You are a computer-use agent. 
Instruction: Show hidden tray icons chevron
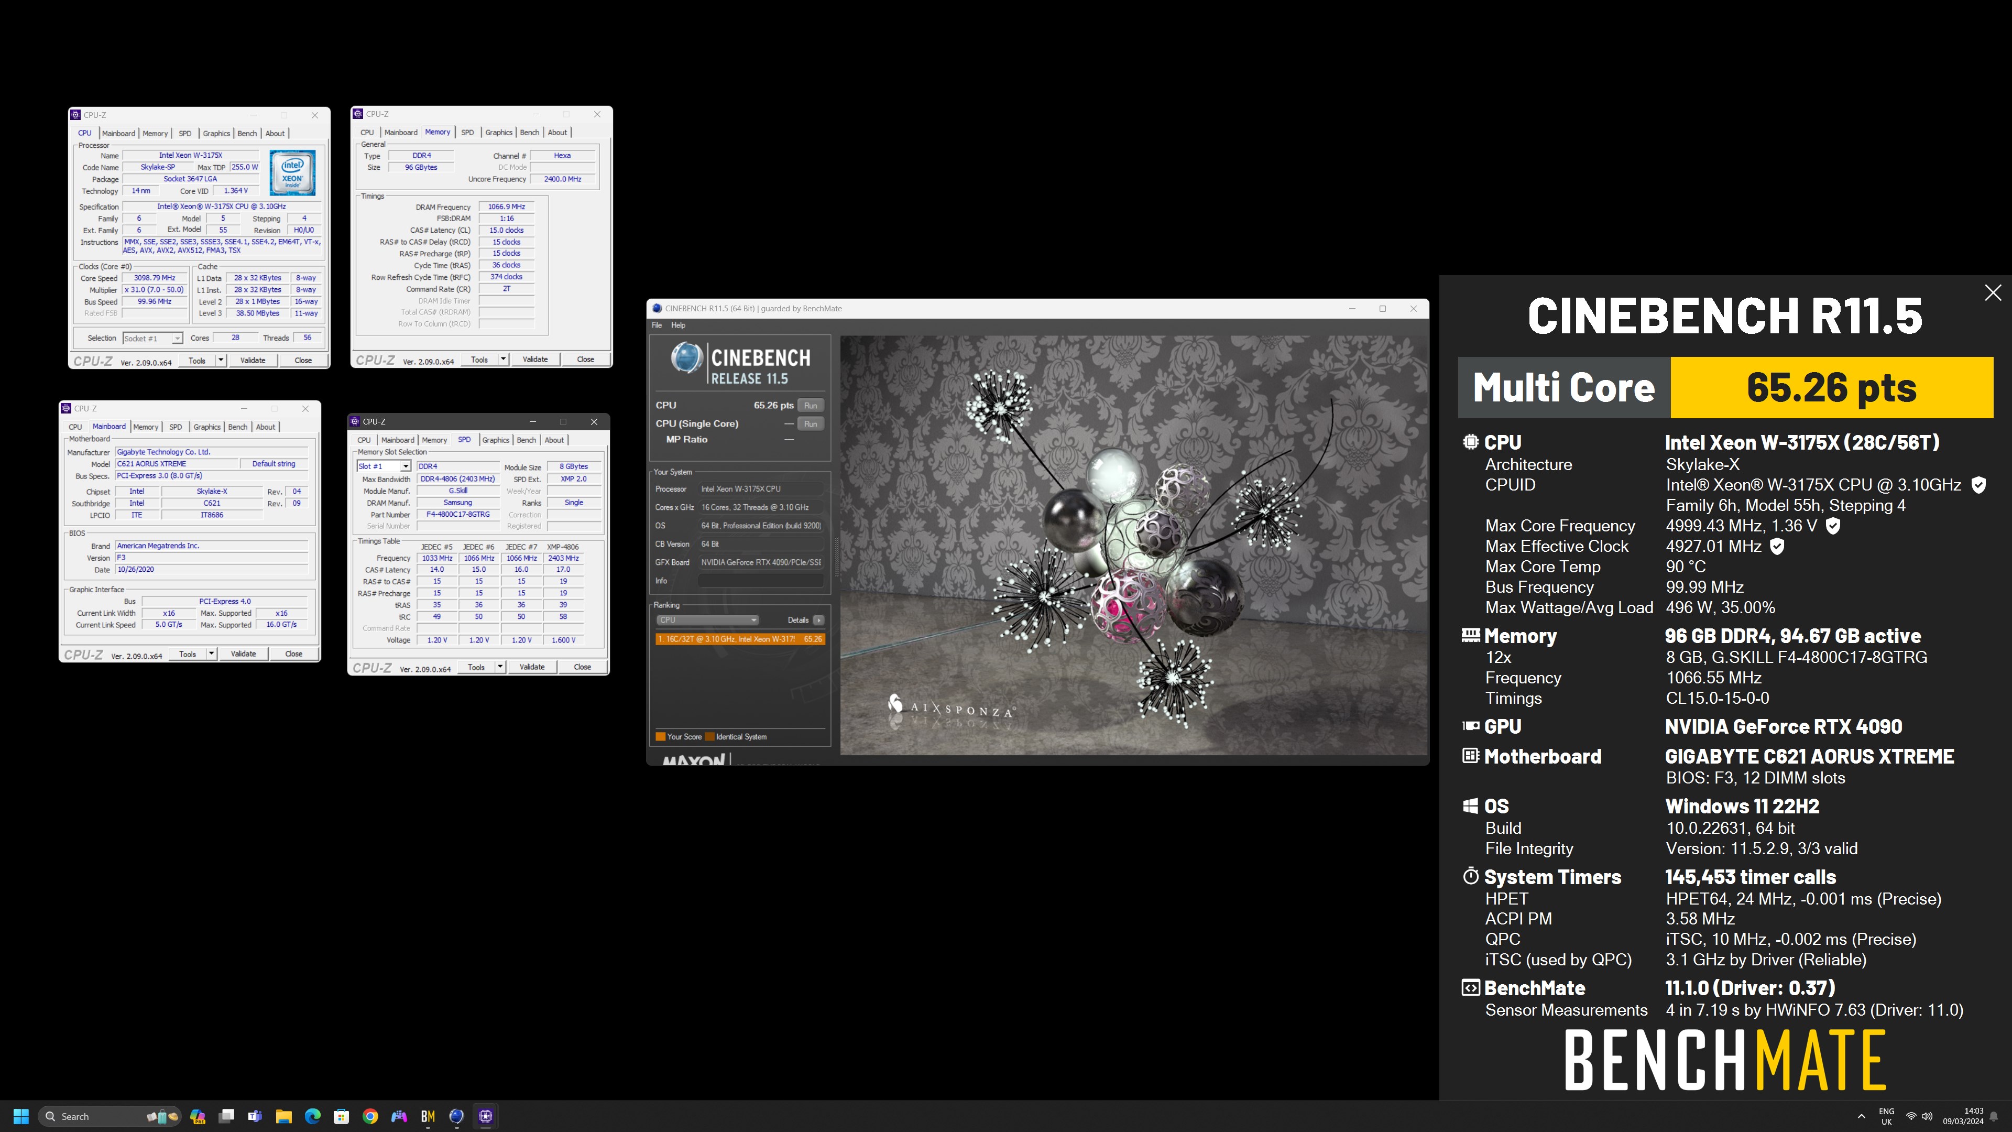click(1861, 1116)
